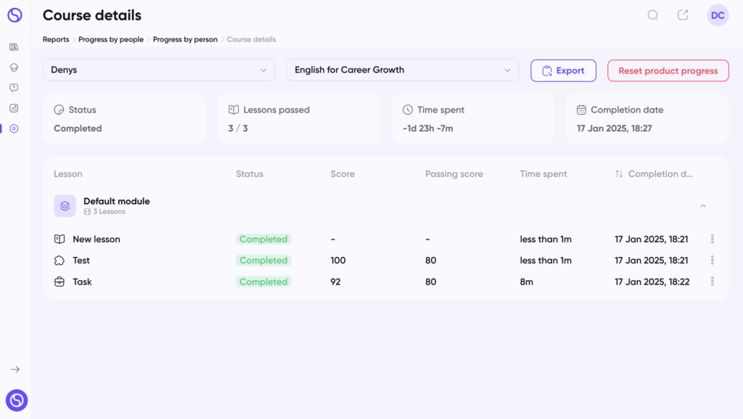This screenshot has width=743, height=419.
Task: Go to Progress by person breadcrumb
Action: (185, 39)
